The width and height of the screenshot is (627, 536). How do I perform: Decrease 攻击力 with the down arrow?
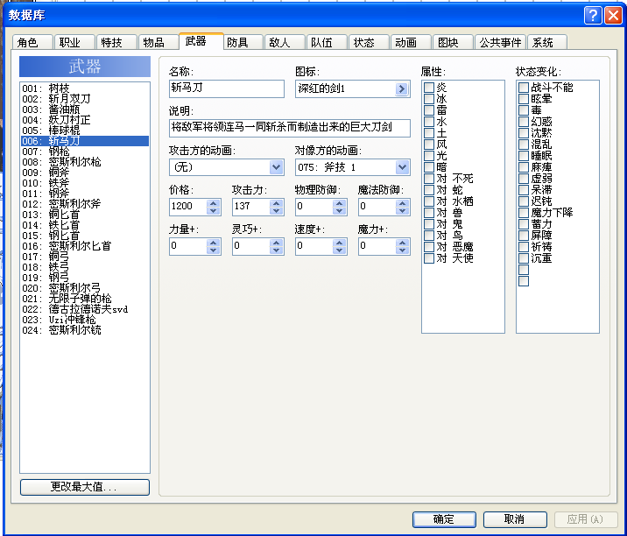click(x=277, y=211)
